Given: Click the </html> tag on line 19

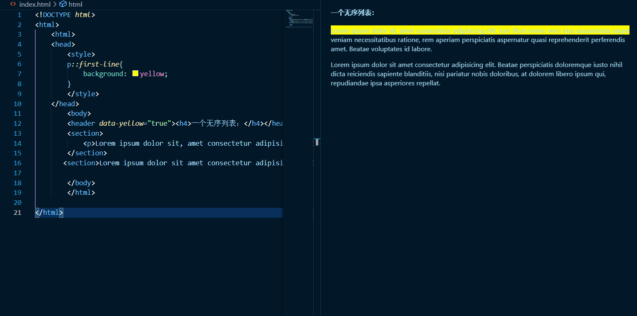Looking at the screenshot, I should click(x=81, y=193).
